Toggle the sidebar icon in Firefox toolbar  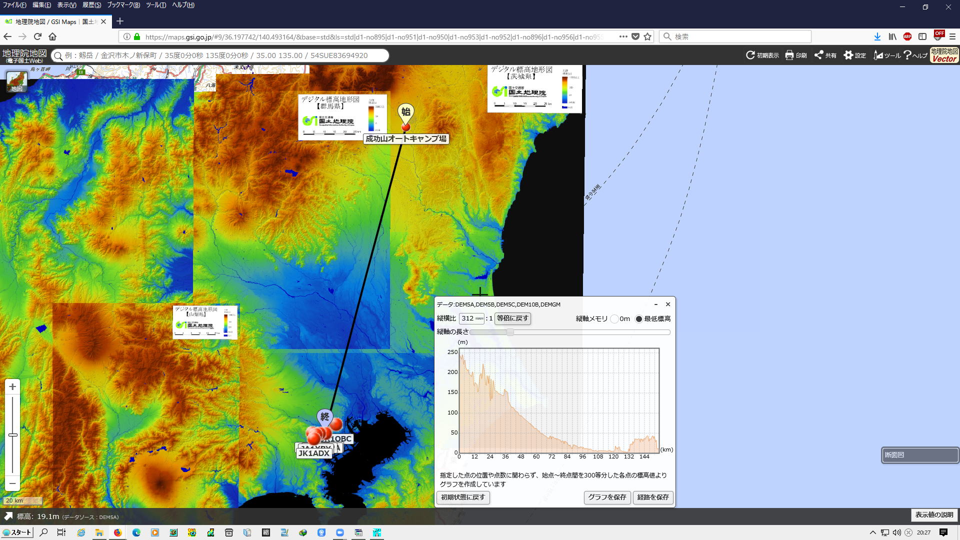coord(922,36)
